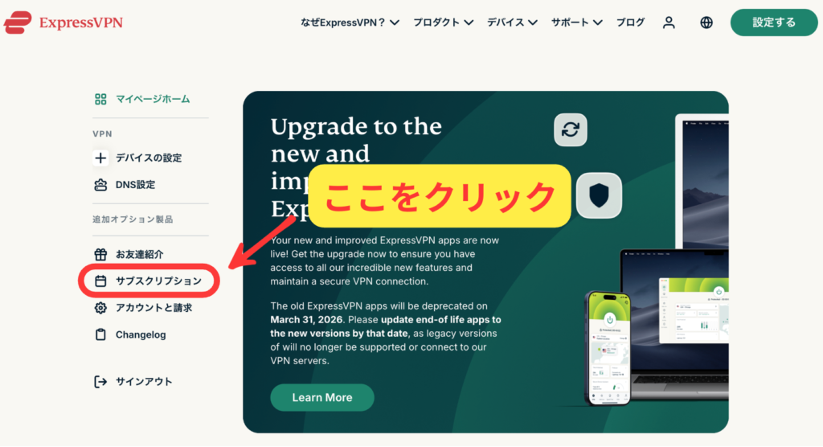Click the サインアウト exit icon
823x447 pixels.
pyautogui.click(x=100, y=382)
